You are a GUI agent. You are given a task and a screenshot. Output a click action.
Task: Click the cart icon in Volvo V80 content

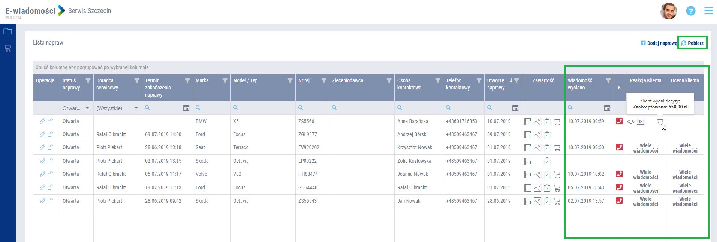pos(557,174)
